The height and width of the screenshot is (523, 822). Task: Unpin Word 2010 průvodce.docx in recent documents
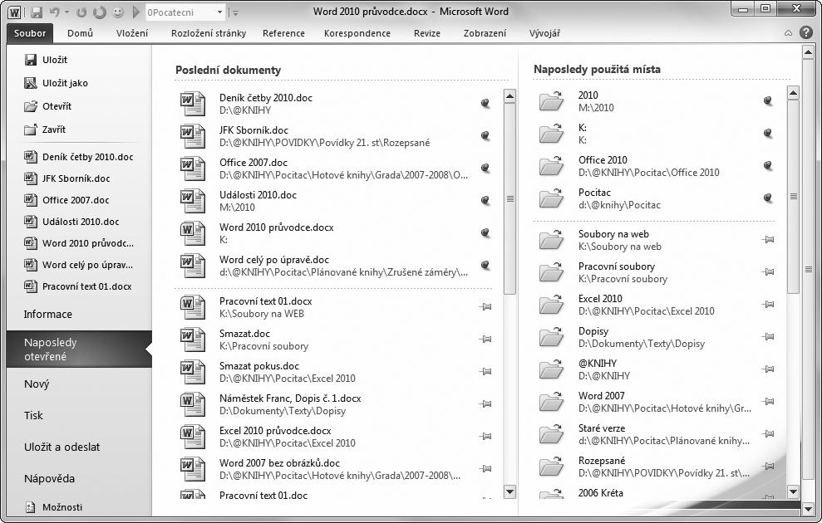[x=485, y=233]
